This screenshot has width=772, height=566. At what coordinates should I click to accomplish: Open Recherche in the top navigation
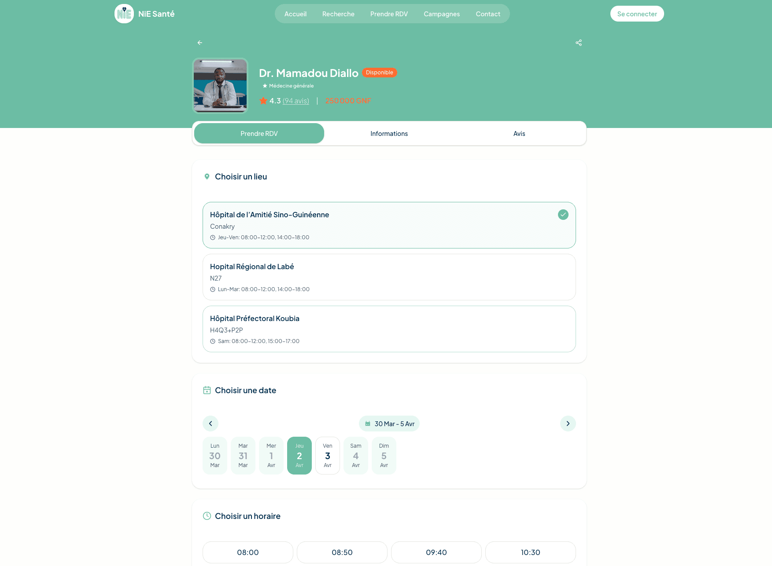click(x=338, y=14)
